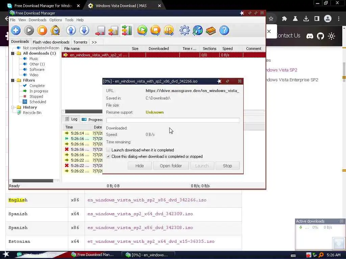Open the Estonian x64 ISO link

click(151, 241)
